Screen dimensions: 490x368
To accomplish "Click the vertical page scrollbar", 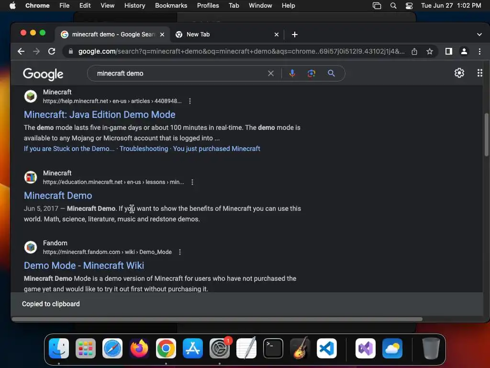I will [x=486, y=135].
